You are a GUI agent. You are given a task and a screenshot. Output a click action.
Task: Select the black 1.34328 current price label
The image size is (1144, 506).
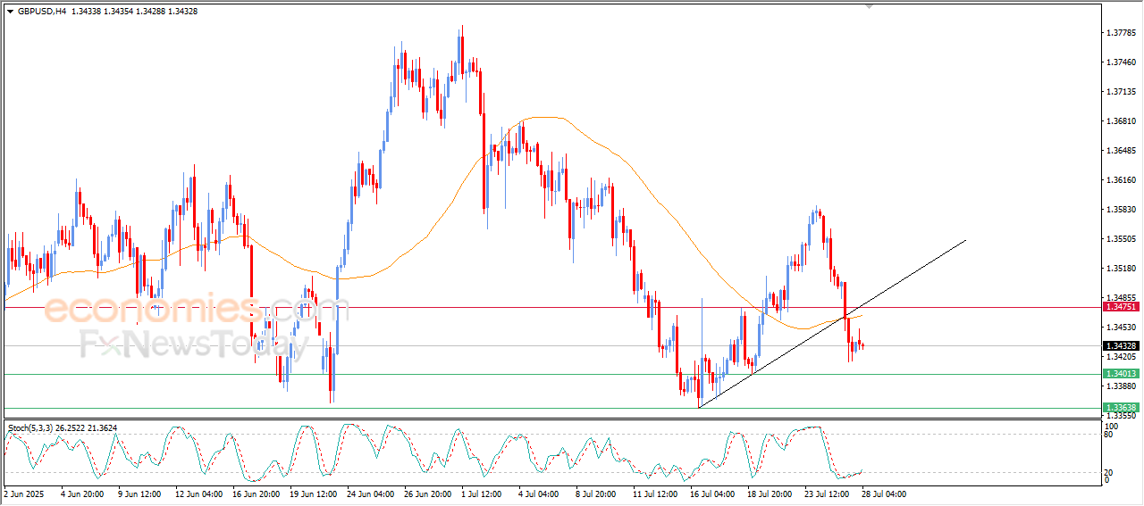click(1120, 345)
